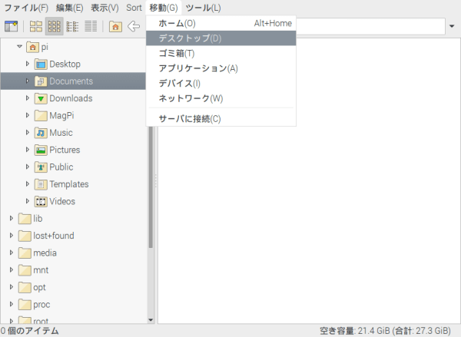Click the proc folder icon
Image resolution: width=461 pixels, height=337 pixels.
coord(25,305)
